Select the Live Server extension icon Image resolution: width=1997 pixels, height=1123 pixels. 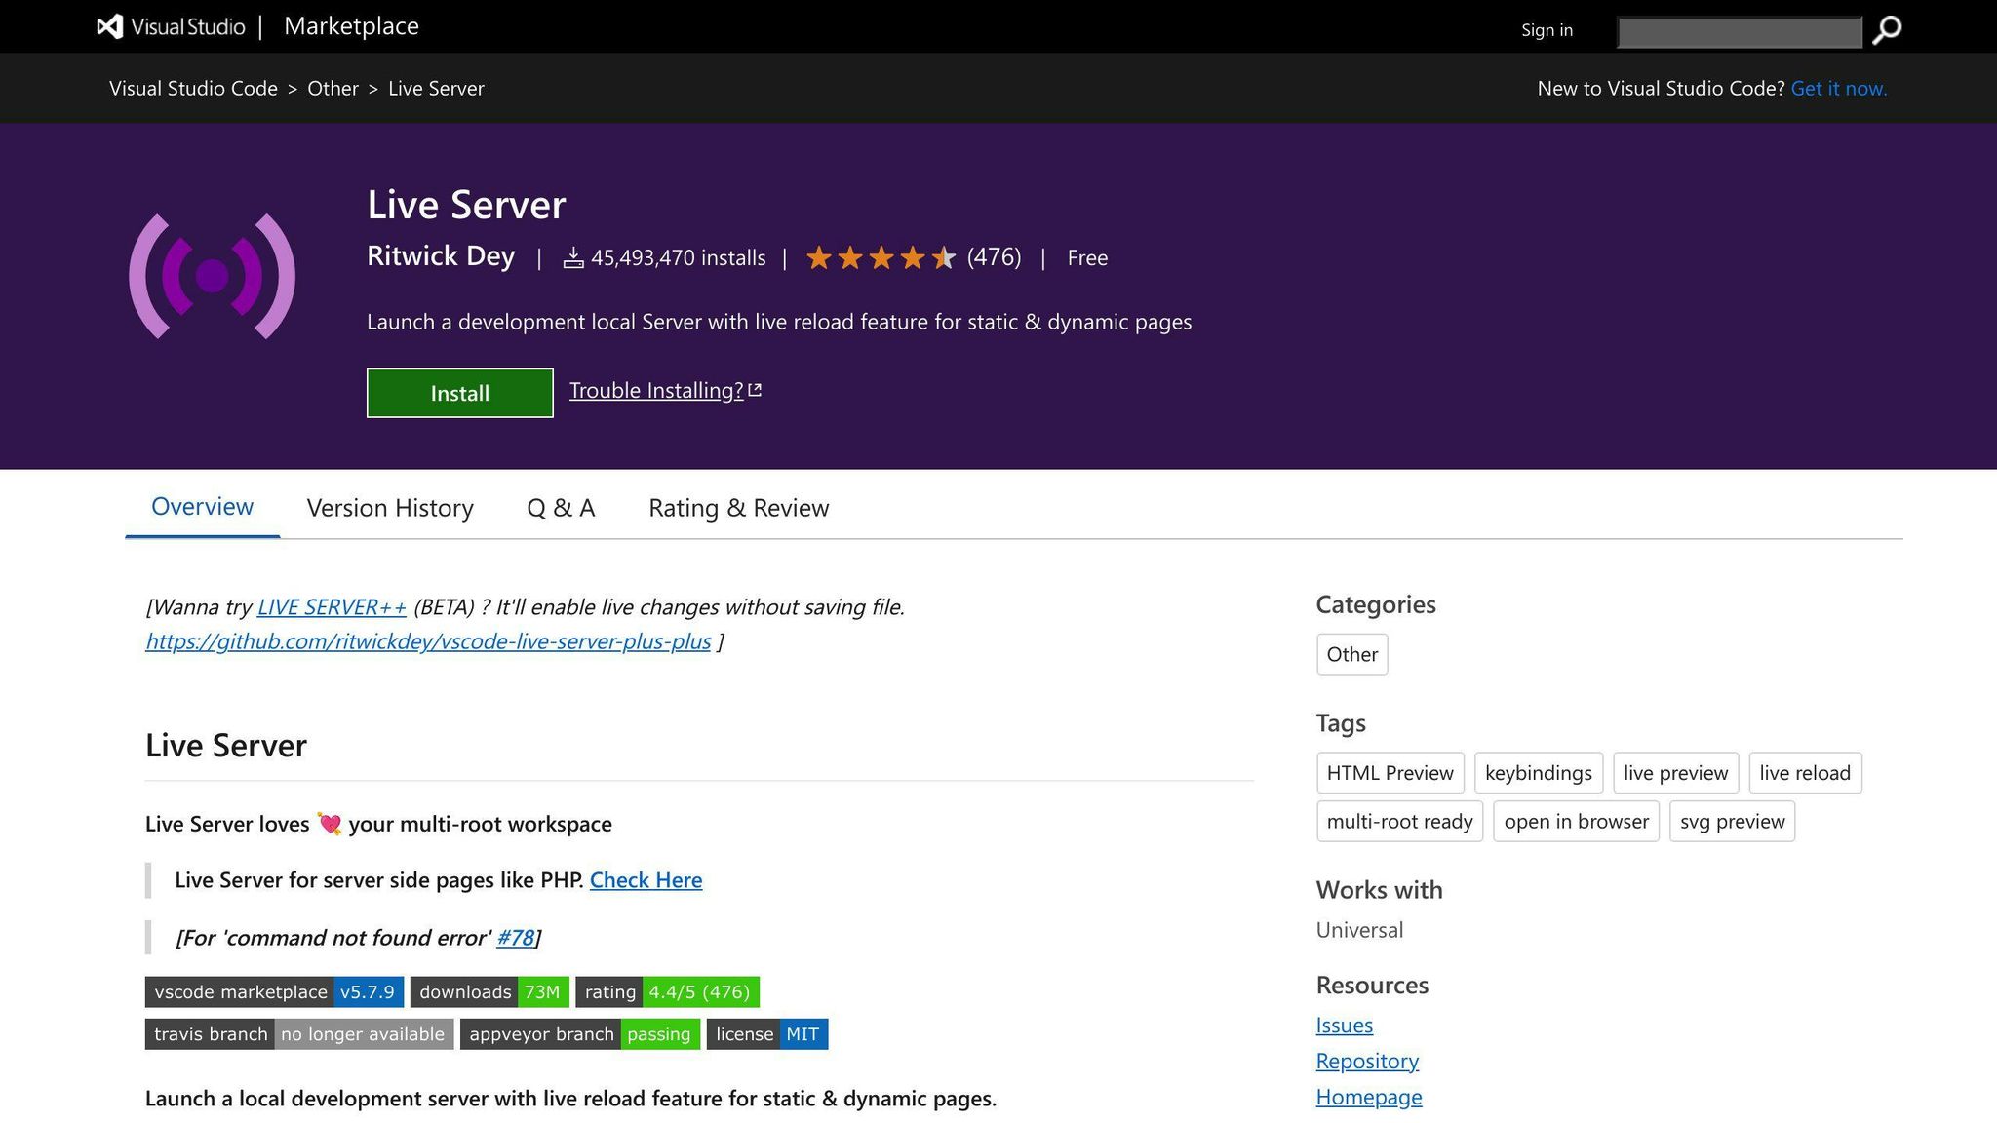[211, 276]
